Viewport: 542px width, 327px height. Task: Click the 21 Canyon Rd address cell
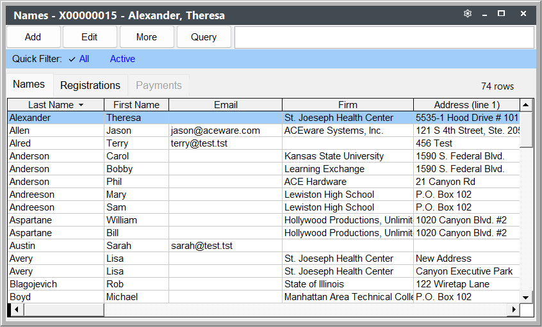pyautogui.click(x=466, y=182)
